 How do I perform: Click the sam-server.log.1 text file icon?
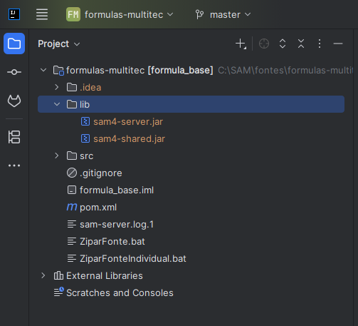72,224
